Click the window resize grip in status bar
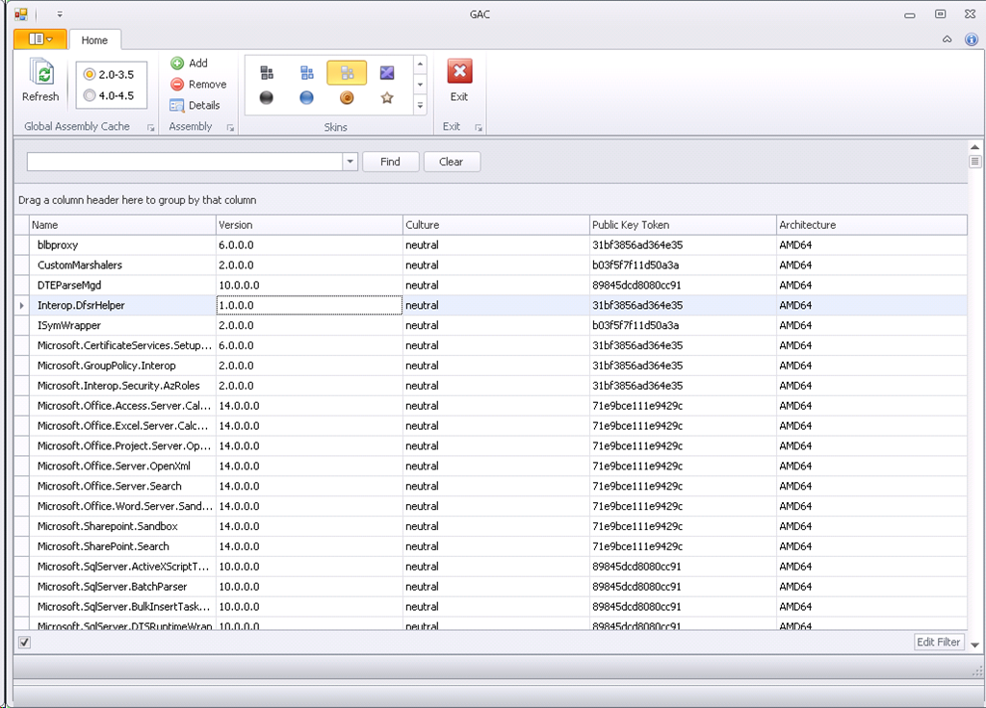The width and height of the screenshot is (986, 708). 978,671
